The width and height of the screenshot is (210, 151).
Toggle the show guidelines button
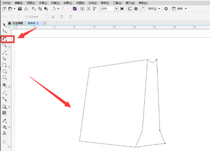142,9
